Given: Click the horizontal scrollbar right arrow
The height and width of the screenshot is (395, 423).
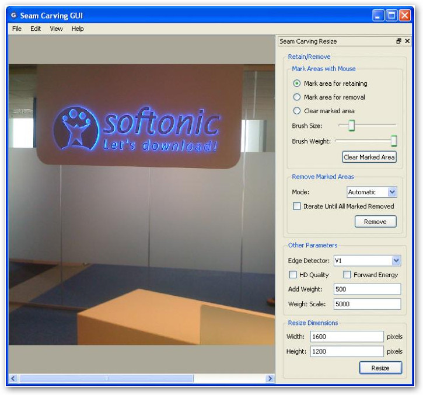Looking at the screenshot, I should pyautogui.click(x=270, y=379).
